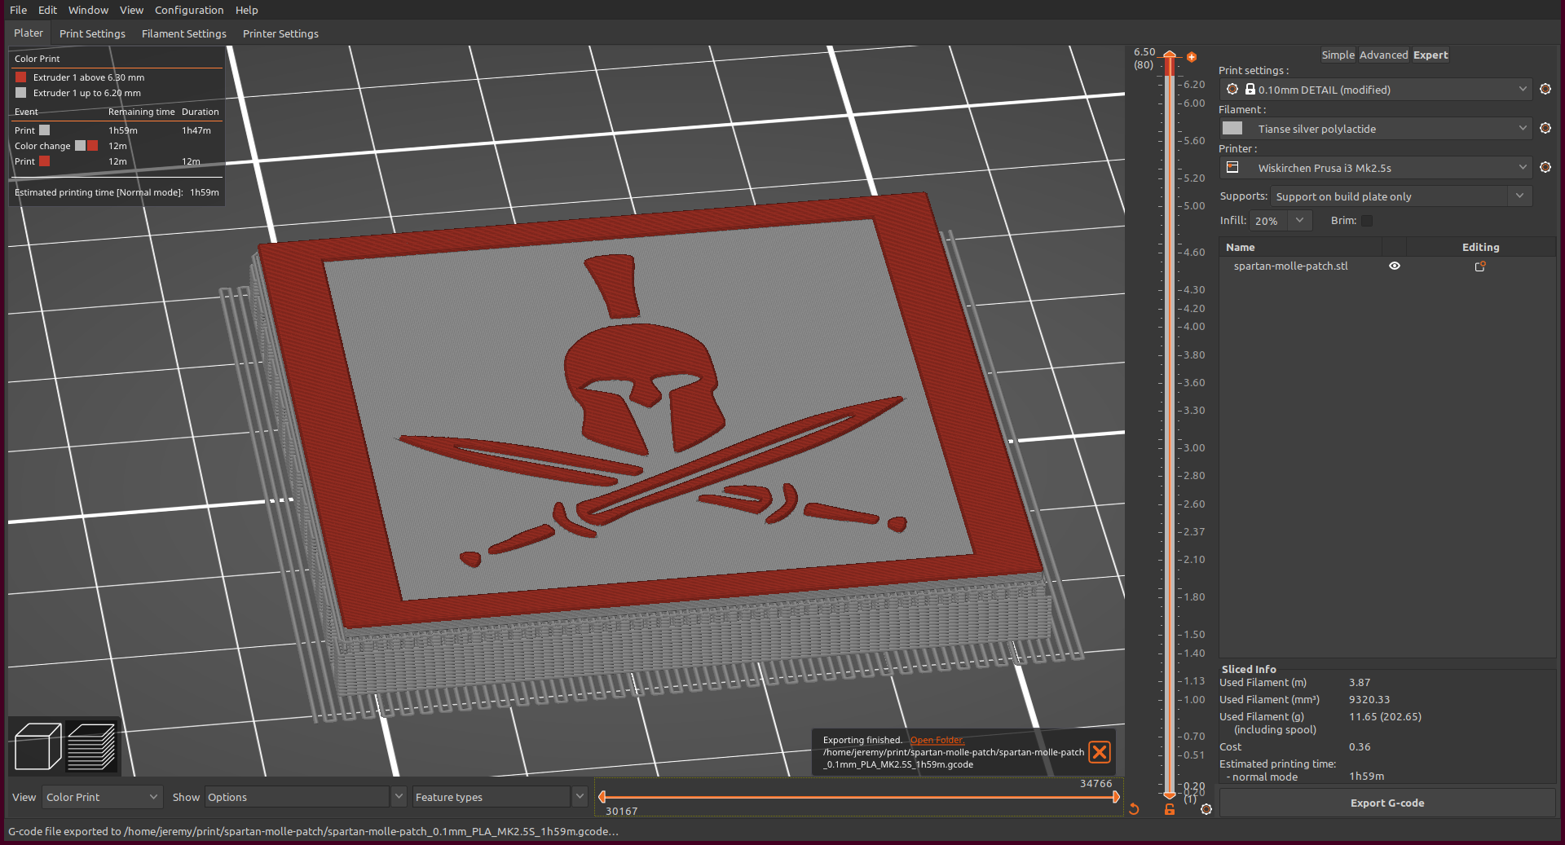1565x845 pixels.
Task: Switch to the Print Settings tab
Action: [92, 33]
